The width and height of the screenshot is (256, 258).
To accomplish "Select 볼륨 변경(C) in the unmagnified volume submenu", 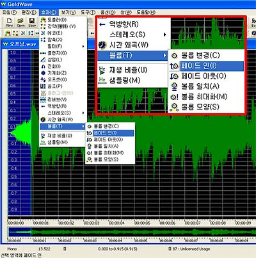I will pos(110,126).
